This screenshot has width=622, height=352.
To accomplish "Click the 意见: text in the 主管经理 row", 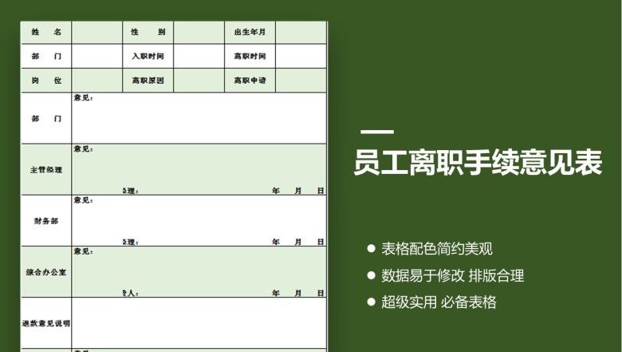I will (83, 148).
